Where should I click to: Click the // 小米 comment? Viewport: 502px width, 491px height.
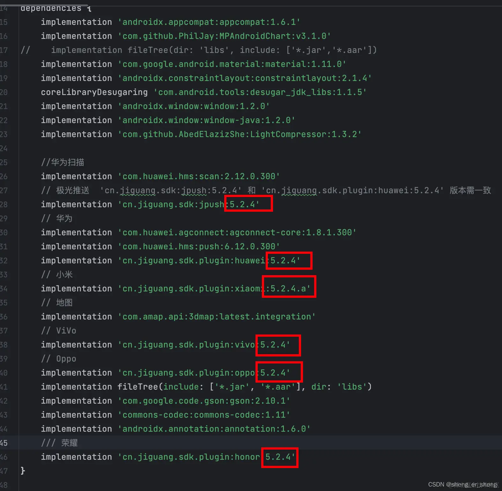(57, 275)
